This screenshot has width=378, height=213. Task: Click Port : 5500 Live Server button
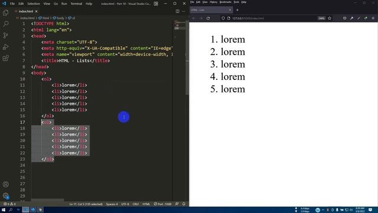[x=163, y=204]
